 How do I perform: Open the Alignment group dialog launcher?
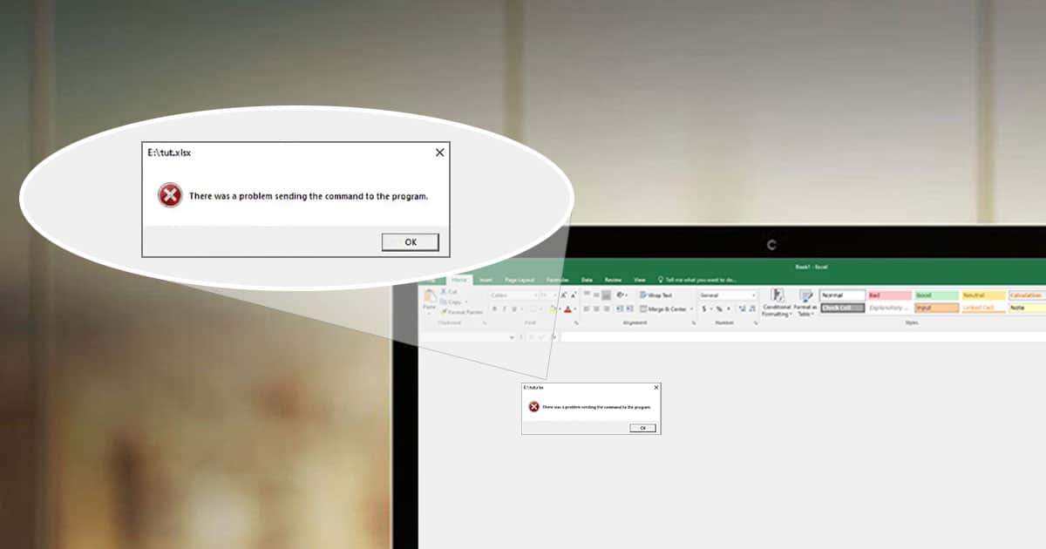coord(694,323)
